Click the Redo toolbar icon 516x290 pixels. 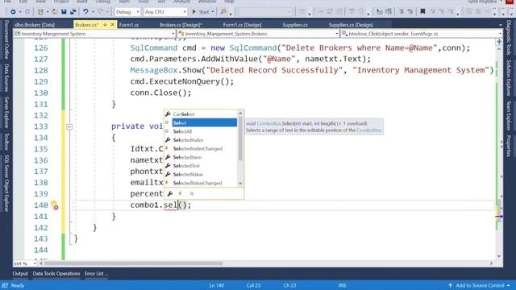coord(100,12)
